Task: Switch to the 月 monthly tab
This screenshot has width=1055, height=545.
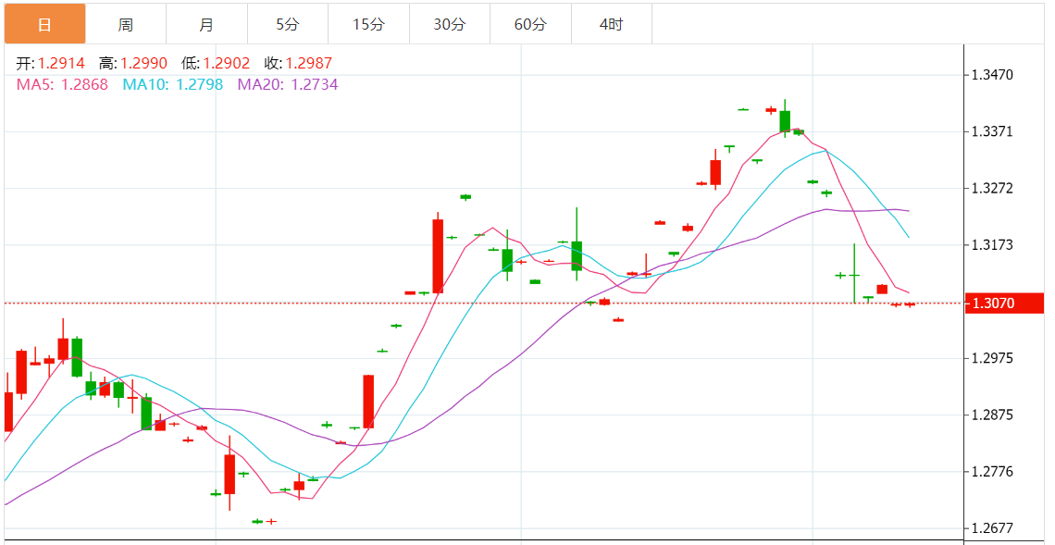Action: pos(206,24)
